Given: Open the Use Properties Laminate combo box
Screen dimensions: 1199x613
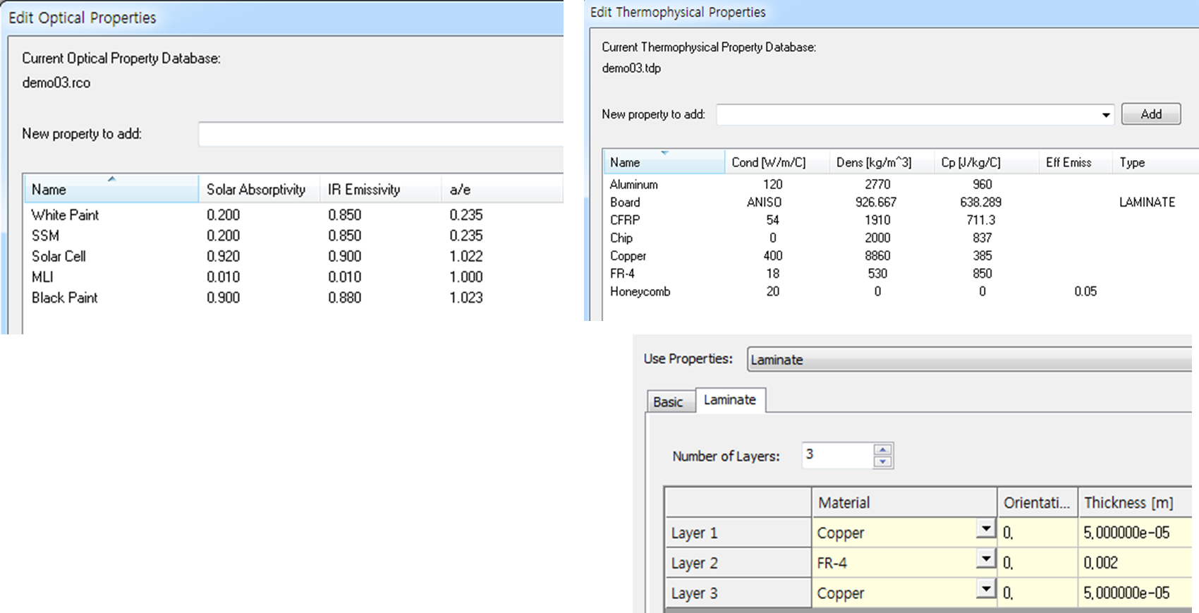Looking at the screenshot, I should point(972,360).
